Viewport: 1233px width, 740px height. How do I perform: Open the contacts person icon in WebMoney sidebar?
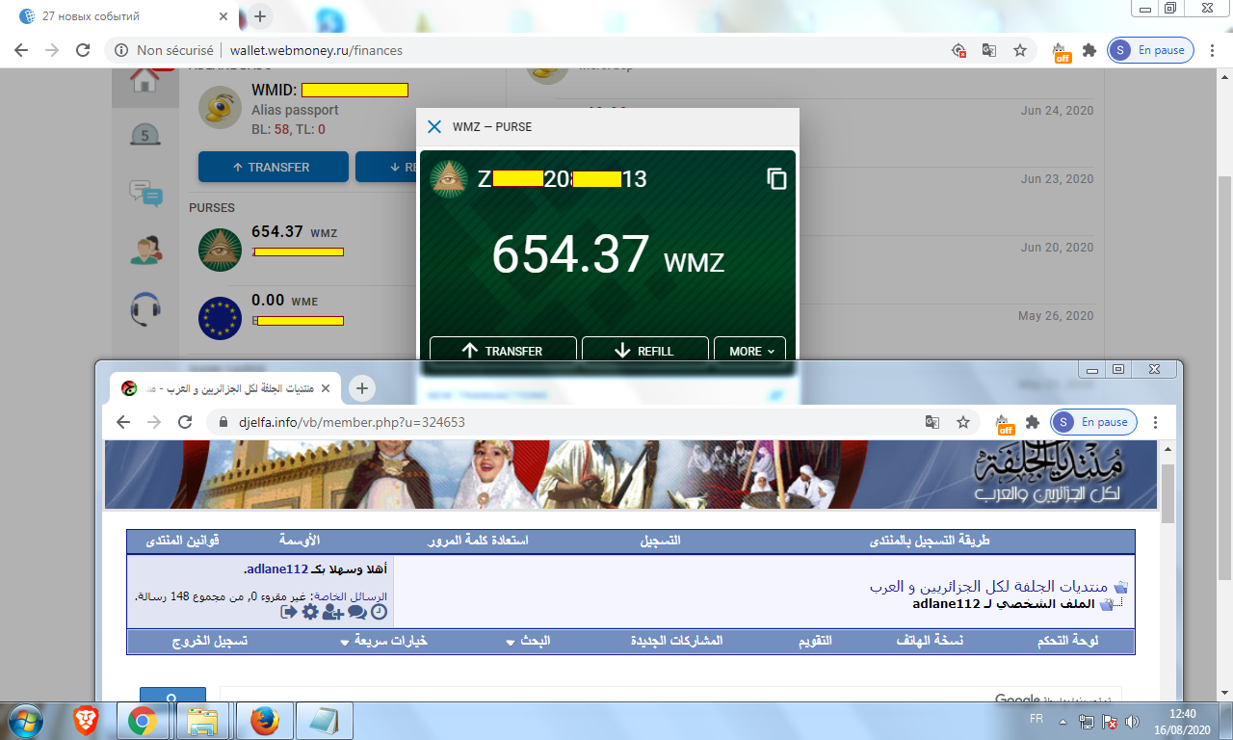tap(145, 251)
